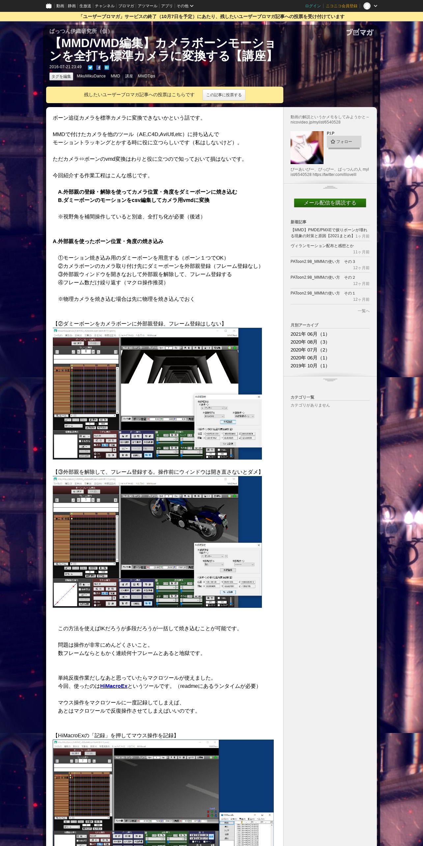This screenshot has height=846, width=423.
Task: Open the その他 dropdown menu
Action: [185, 6]
